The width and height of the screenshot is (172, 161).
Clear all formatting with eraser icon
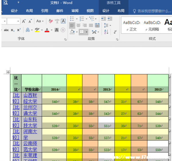click(51, 21)
